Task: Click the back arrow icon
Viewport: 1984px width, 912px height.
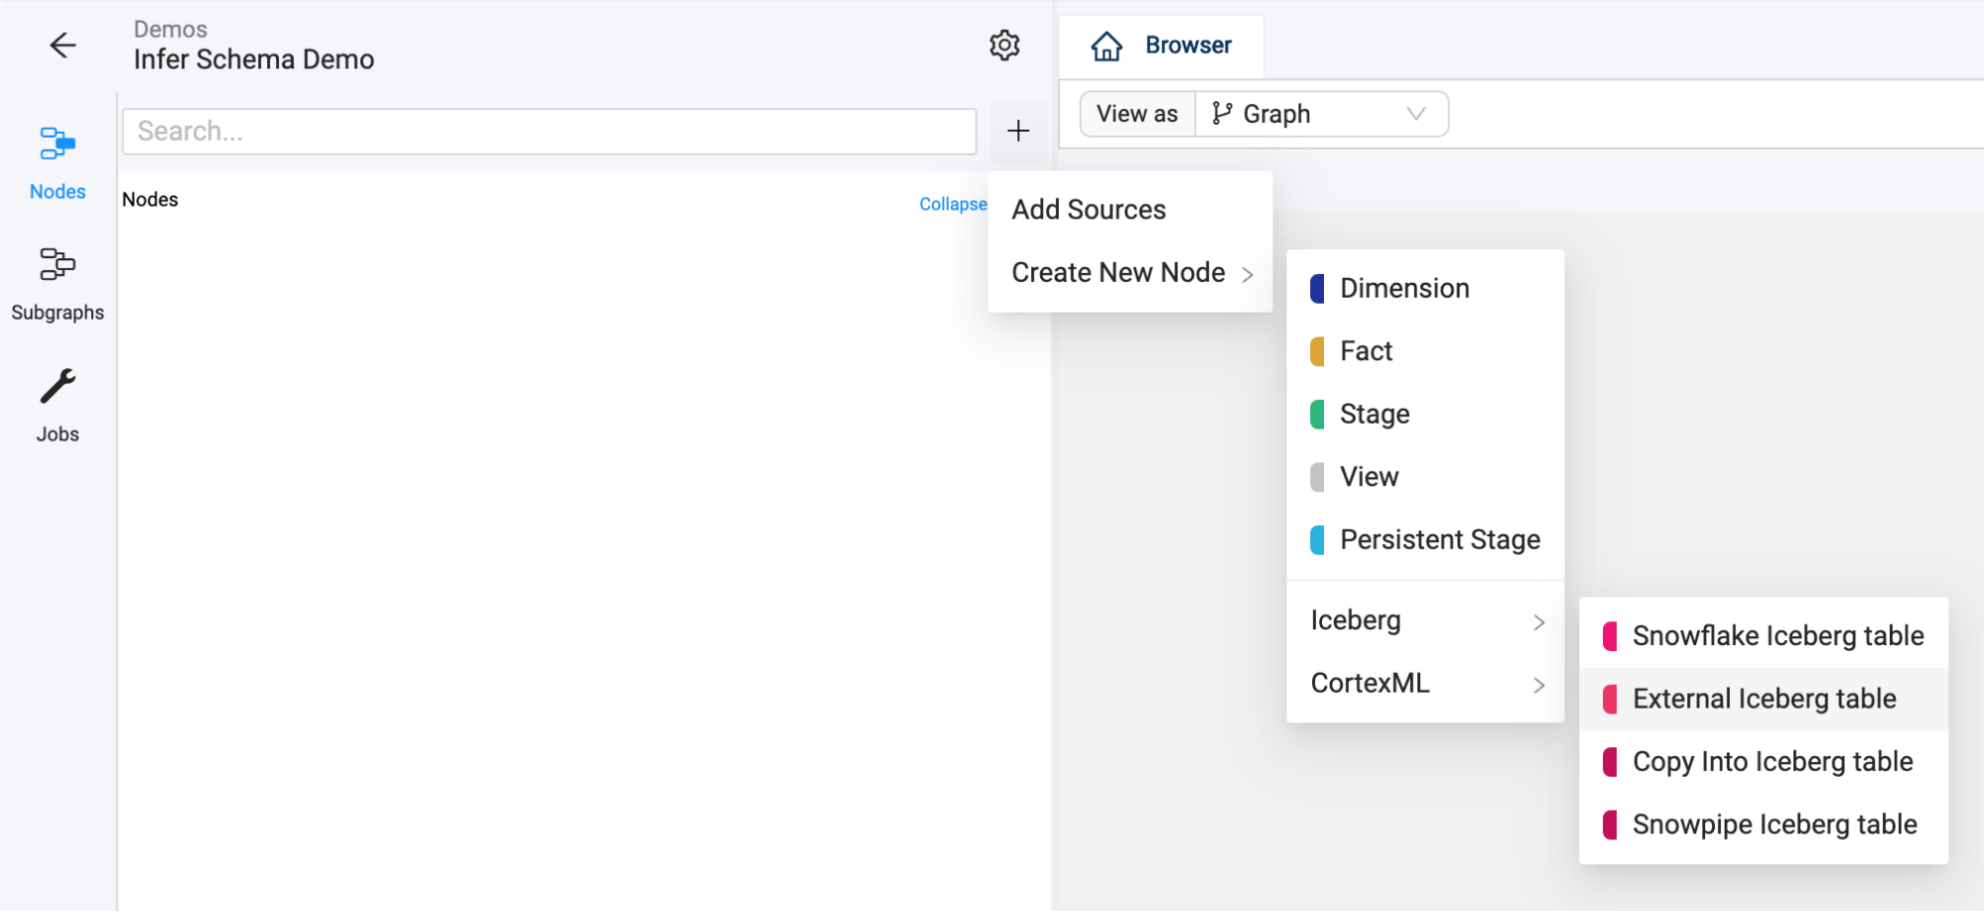Action: [x=63, y=46]
